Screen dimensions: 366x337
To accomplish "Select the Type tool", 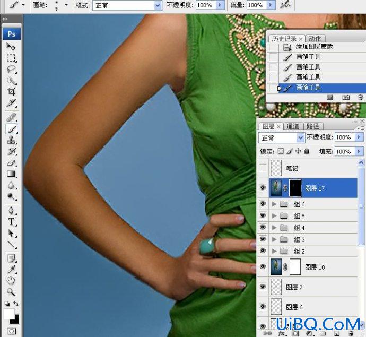I will (x=11, y=222).
